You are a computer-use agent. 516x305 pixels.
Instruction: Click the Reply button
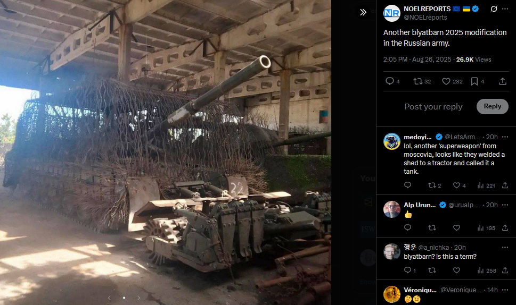coord(493,106)
